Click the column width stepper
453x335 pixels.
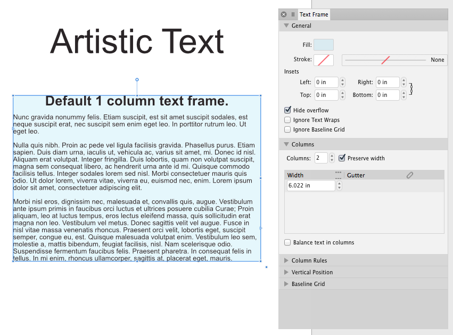pyautogui.click(x=339, y=185)
